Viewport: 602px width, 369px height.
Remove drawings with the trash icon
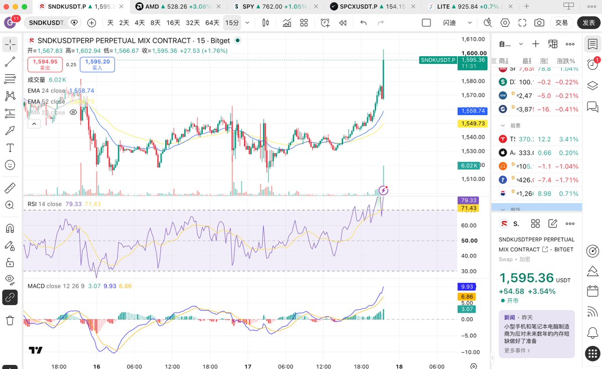coord(10,320)
